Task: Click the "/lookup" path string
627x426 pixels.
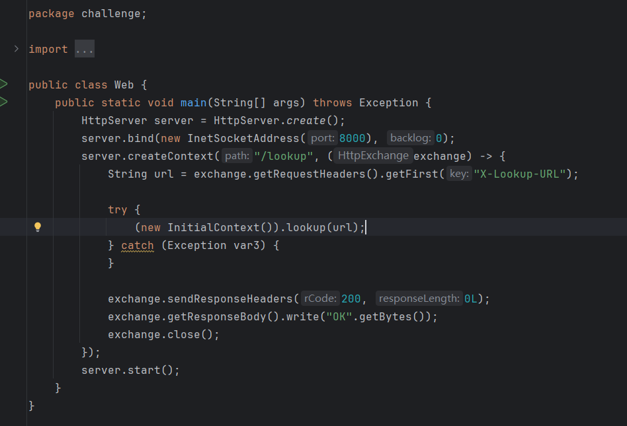Action: pyautogui.click(x=279, y=156)
